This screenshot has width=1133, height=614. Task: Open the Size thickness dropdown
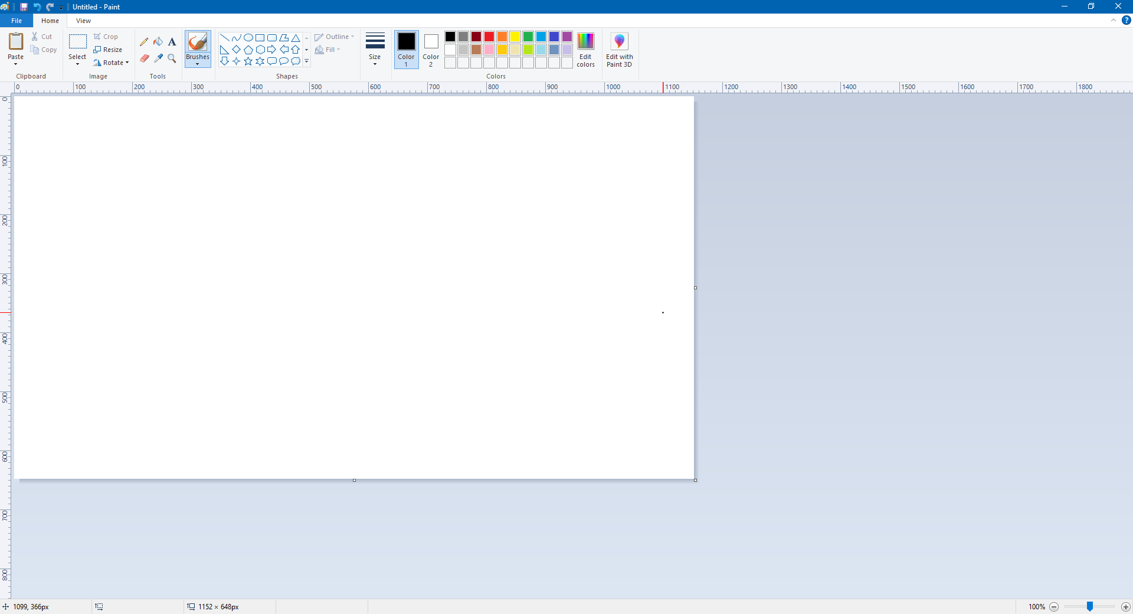coord(375,50)
